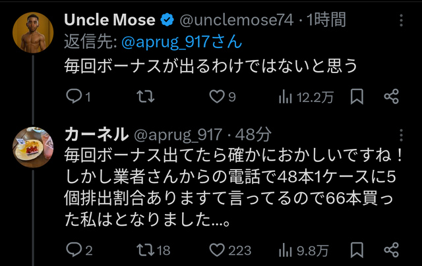Open the @unclemose74 handle

coord(237,20)
